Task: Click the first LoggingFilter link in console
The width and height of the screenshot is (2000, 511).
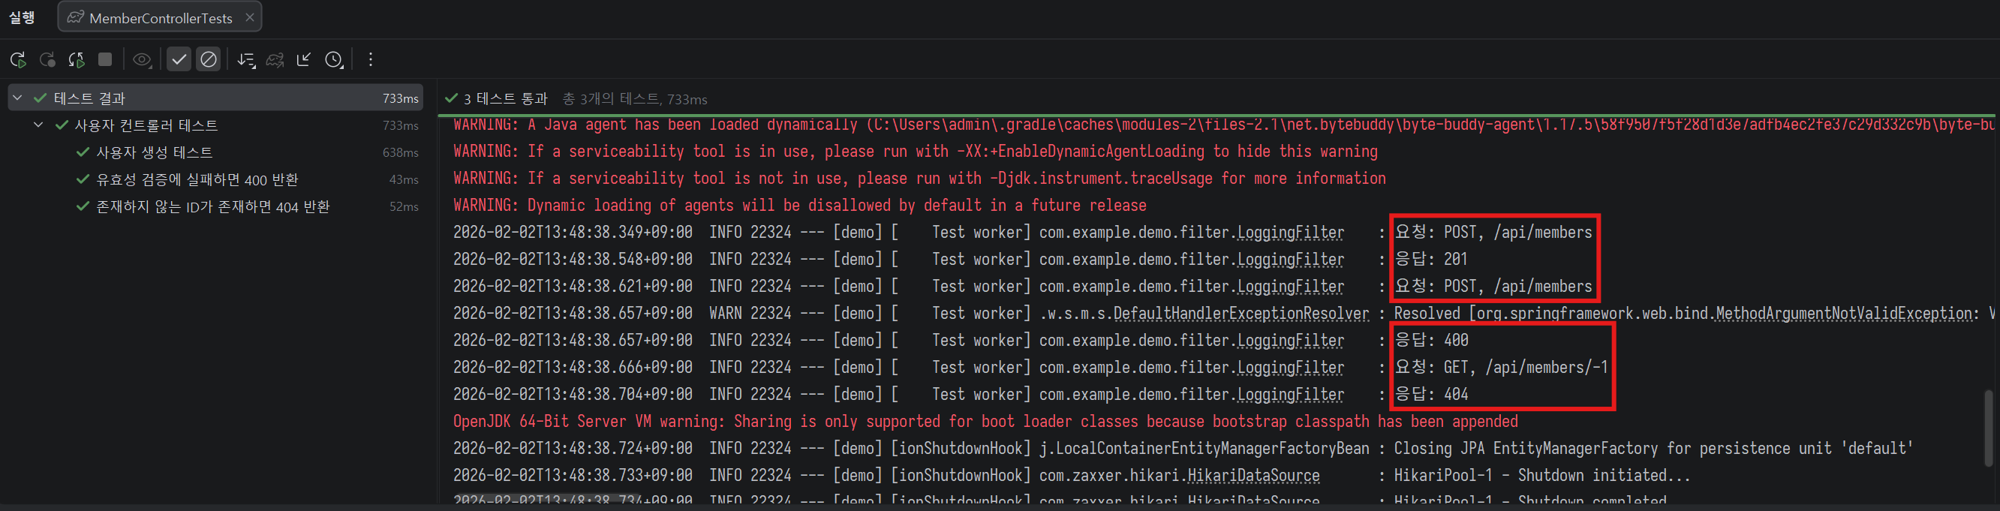Action: [x=1289, y=232]
